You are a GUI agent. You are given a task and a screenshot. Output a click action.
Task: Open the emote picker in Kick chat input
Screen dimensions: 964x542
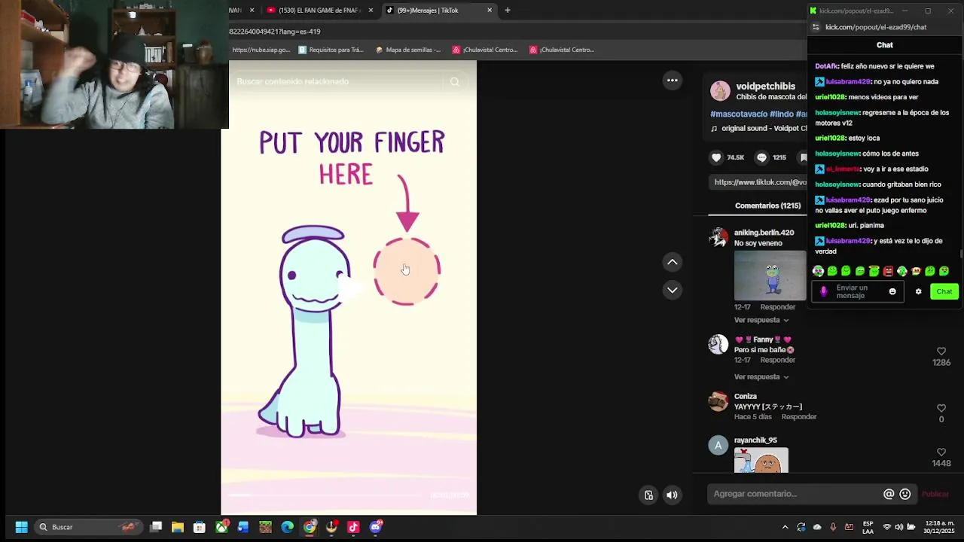click(892, 291)
